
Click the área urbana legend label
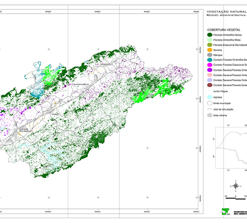click(220, 115)
